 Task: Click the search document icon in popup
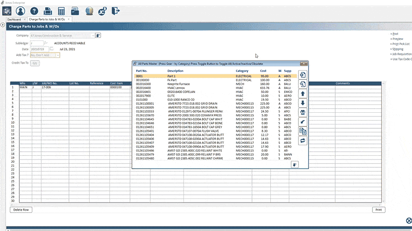[303, 84]
